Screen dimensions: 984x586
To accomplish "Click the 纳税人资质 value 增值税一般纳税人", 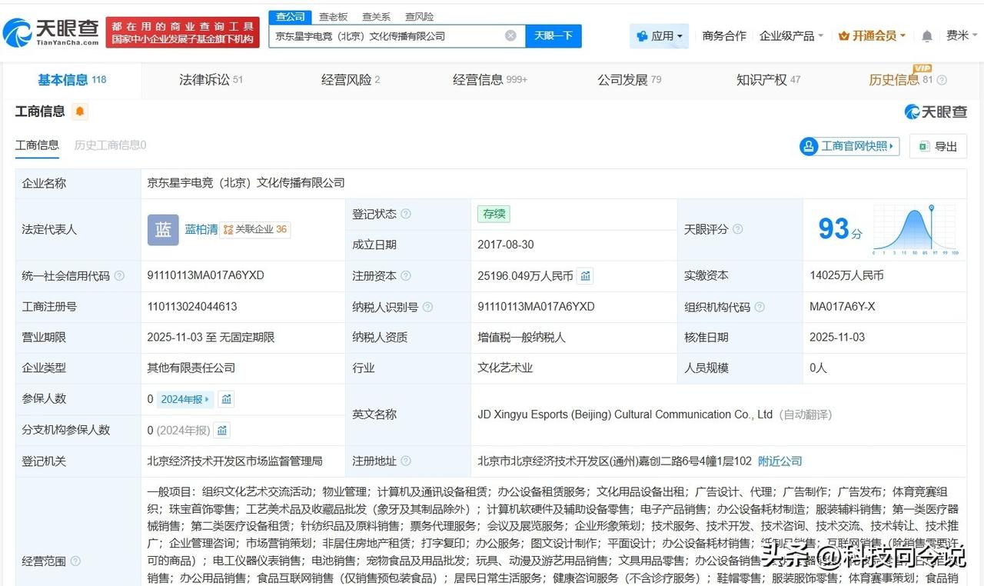I will pyautogui.click(x=521, y=337).
